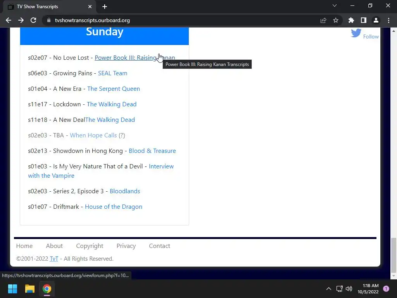Share this page using the share icon
This screenshot has height=298, width=397.
pyautogui.click(x=323, y=20)
